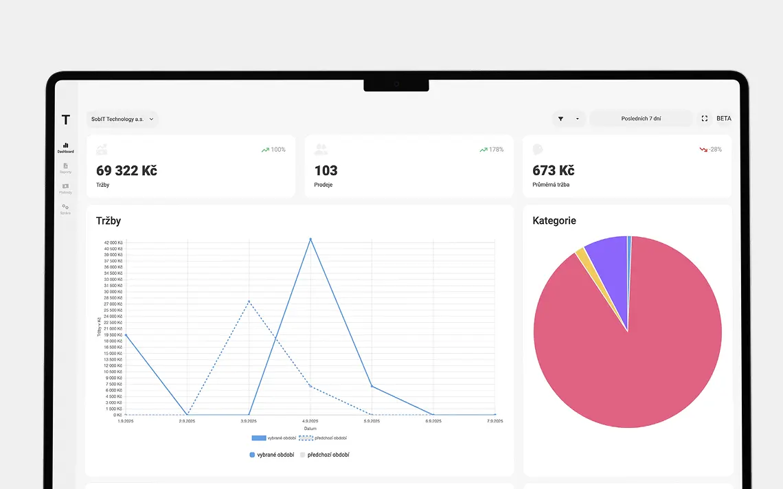This screenshot has height=489, width=783.
Task: Click the BETA button
Action: click(x=724, y=119)
